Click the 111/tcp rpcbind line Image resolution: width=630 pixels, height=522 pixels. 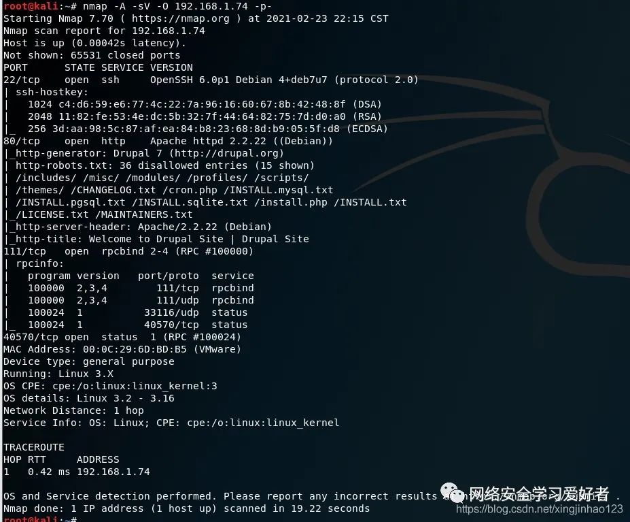coord(128,251)
